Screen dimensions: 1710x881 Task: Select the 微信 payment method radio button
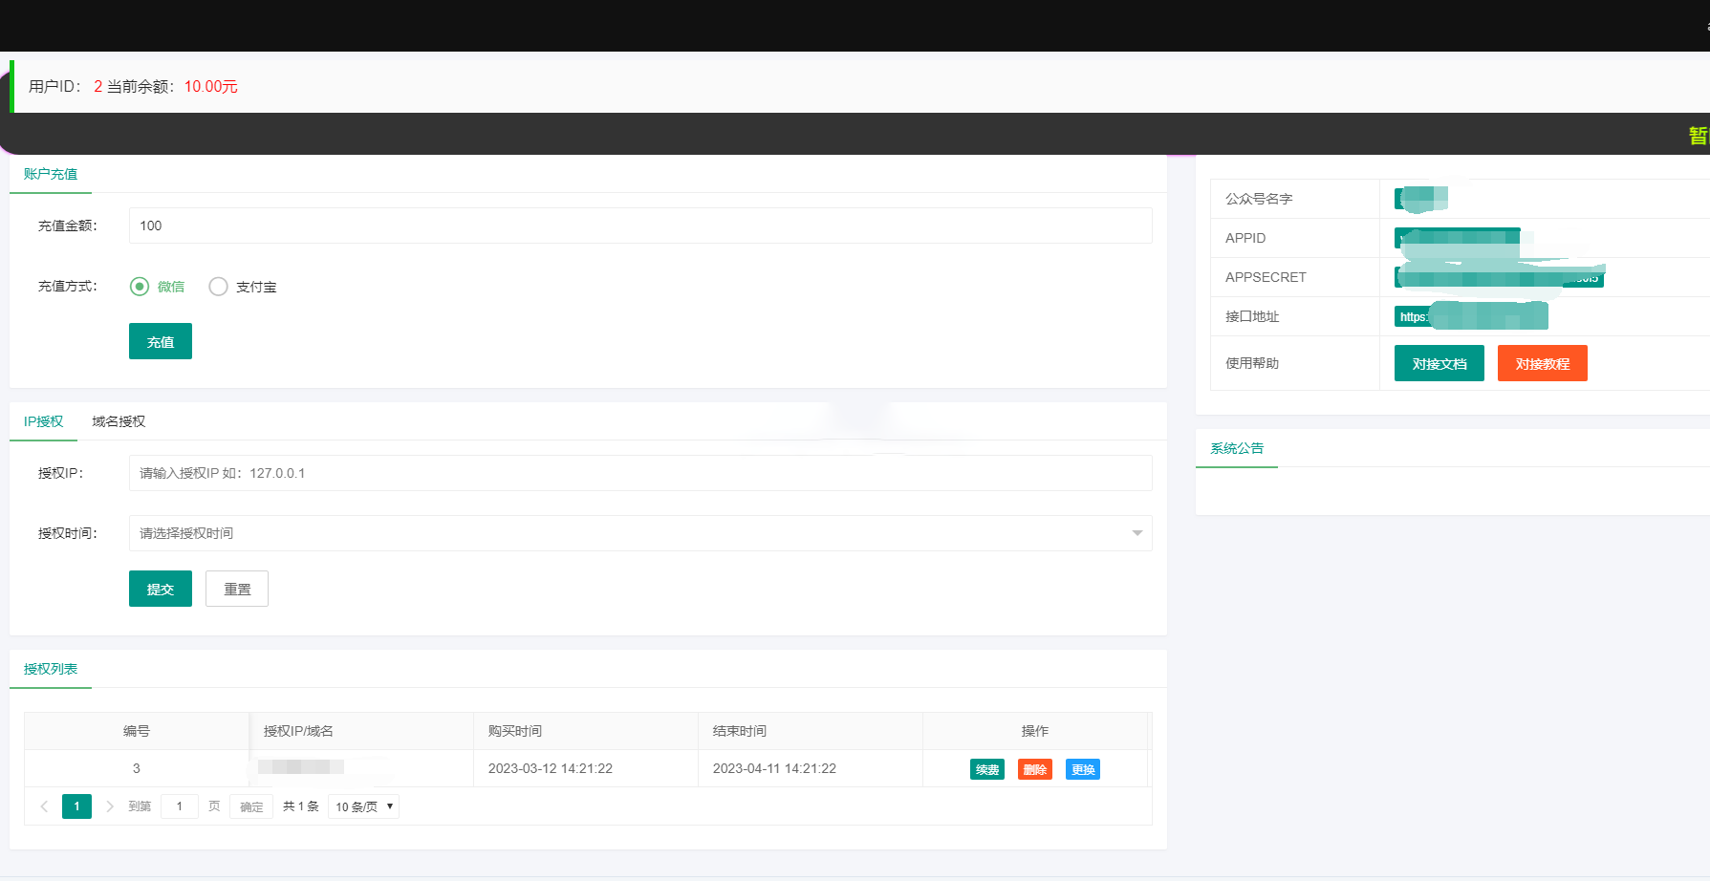click(x=139, y=286)
